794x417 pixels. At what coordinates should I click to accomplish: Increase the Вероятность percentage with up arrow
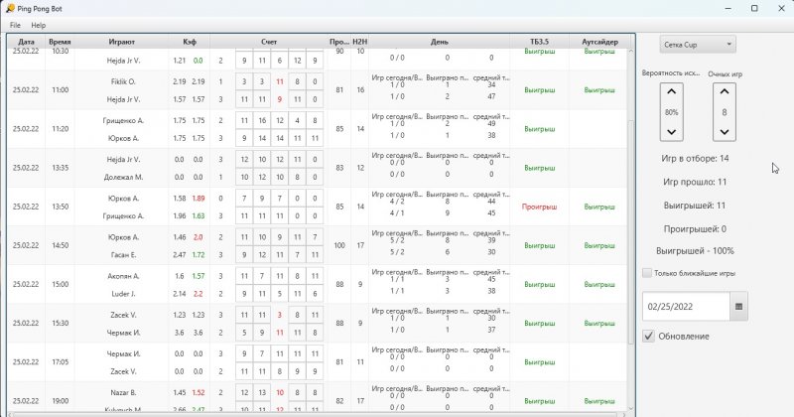[x=671, y=93]
